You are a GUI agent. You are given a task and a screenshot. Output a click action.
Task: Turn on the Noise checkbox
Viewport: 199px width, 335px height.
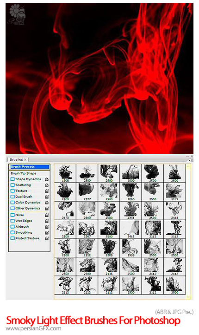coord(12,215)
